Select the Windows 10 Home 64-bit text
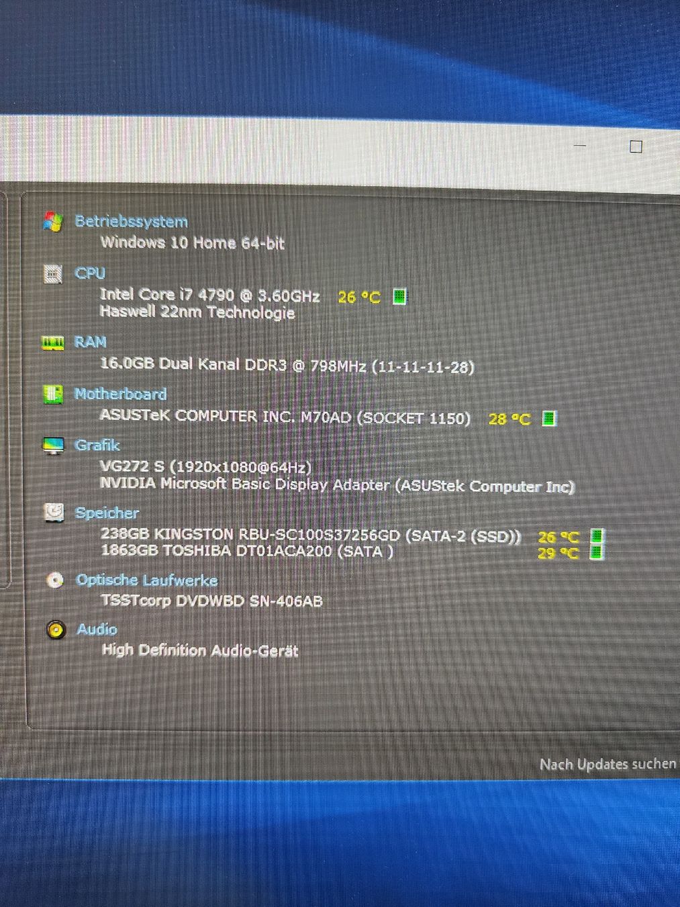The height and width of the screenshot is (907, 680). tap(192, 243)
